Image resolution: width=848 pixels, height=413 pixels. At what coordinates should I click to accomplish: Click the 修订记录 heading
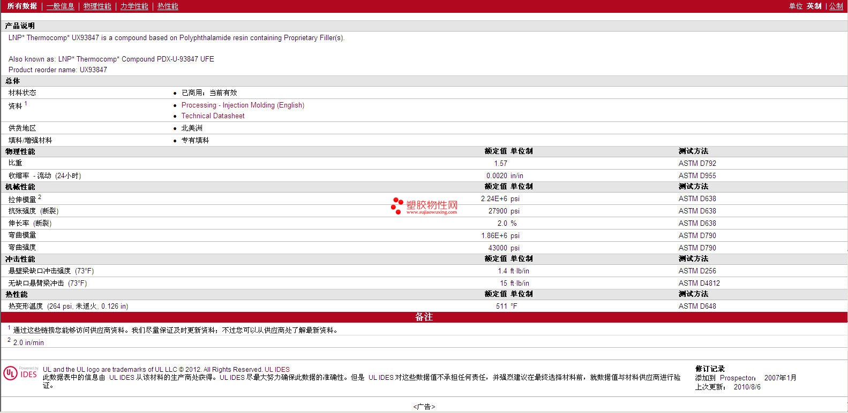pyautogui.click(x=710, y=369)
